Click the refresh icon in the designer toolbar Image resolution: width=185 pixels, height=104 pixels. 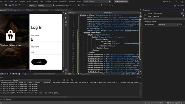point(8,74)
